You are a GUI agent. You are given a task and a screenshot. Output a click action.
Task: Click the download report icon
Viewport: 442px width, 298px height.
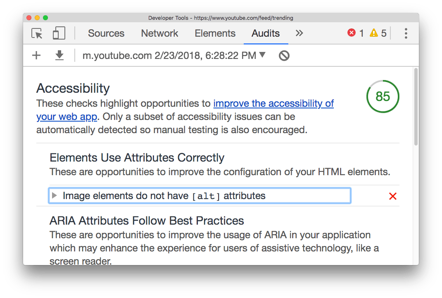[x=59, y=55]
